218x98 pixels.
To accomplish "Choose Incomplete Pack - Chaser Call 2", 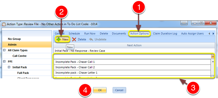I will (132, 67).
